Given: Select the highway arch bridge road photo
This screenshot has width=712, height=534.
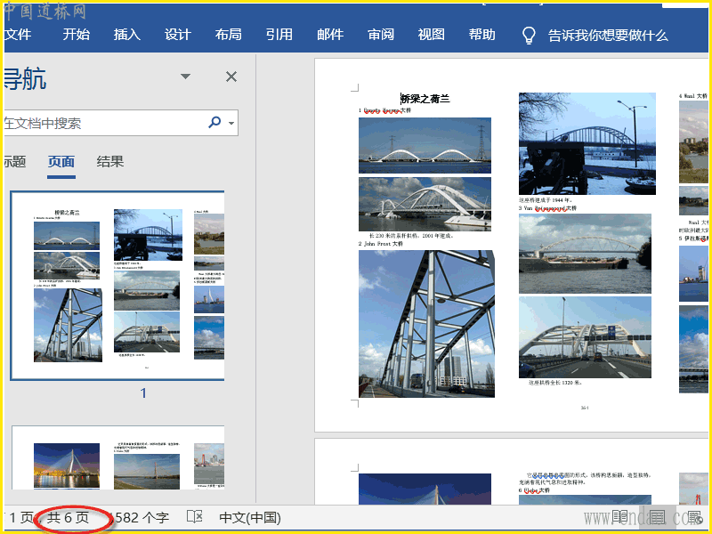Looking at the screenshot, I should pos(585,337).
